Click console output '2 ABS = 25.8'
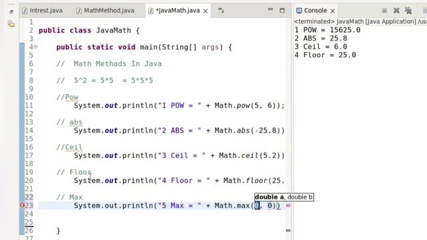 321,39
